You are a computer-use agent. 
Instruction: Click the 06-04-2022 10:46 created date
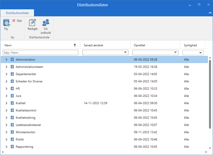click(x=145, y=139)
